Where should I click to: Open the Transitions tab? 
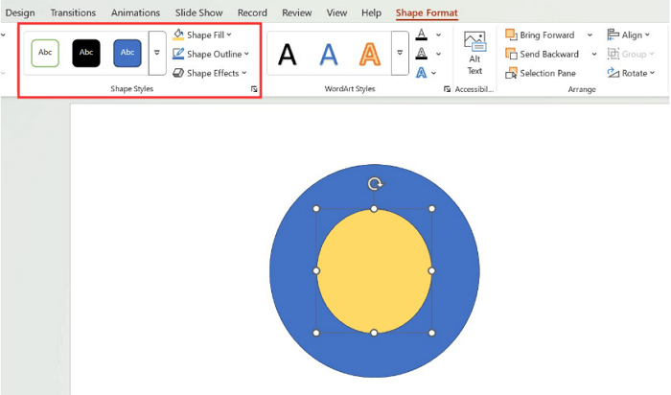pos(73,12)
